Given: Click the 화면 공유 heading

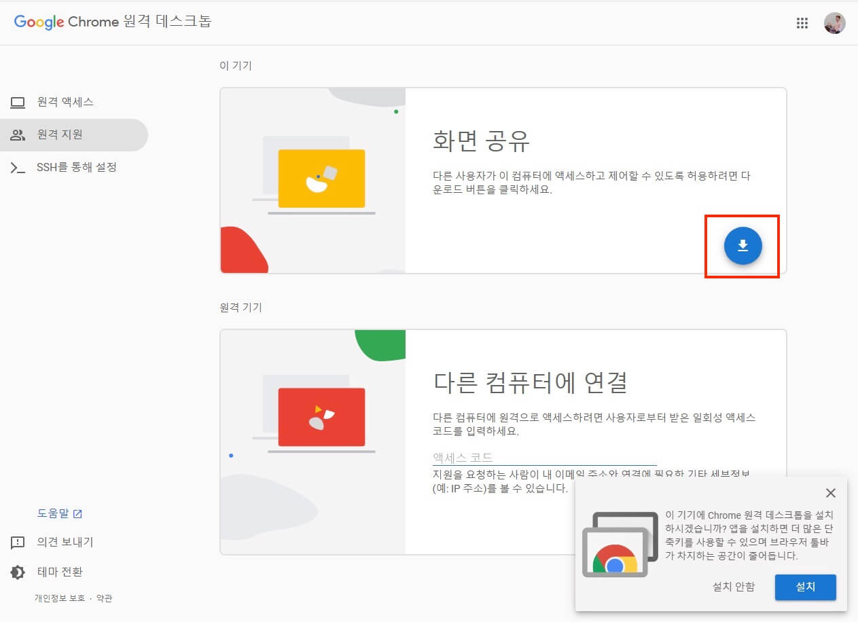Looking at the screenshot, I should point(481,141).
